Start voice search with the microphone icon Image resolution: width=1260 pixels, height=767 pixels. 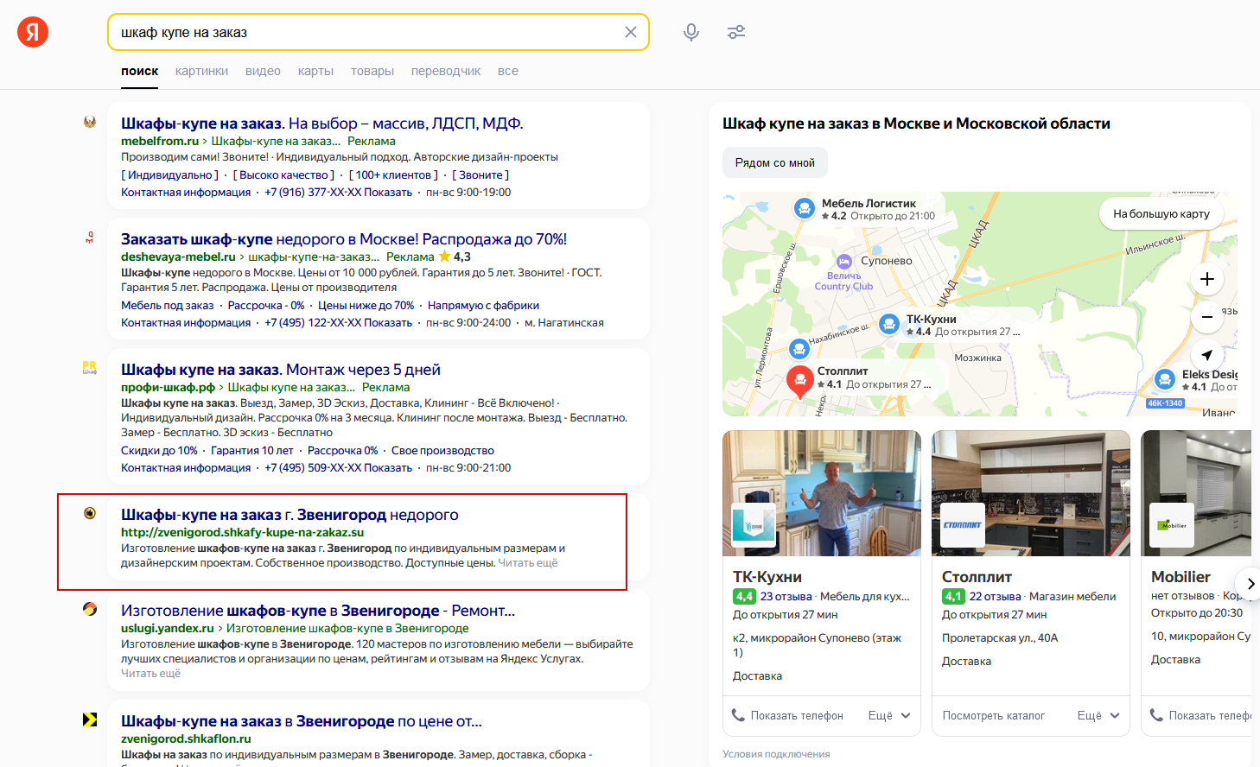pyautogui.click(x=691, y=32)
